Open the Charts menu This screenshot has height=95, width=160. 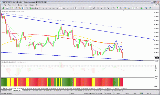[20, 5]
